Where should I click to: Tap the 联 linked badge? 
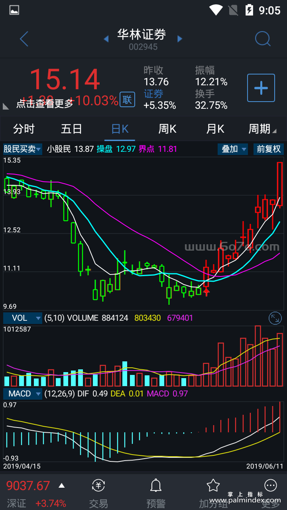(127, 100)
